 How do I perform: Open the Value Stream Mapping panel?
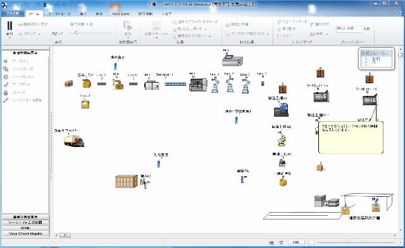[25, 233]
